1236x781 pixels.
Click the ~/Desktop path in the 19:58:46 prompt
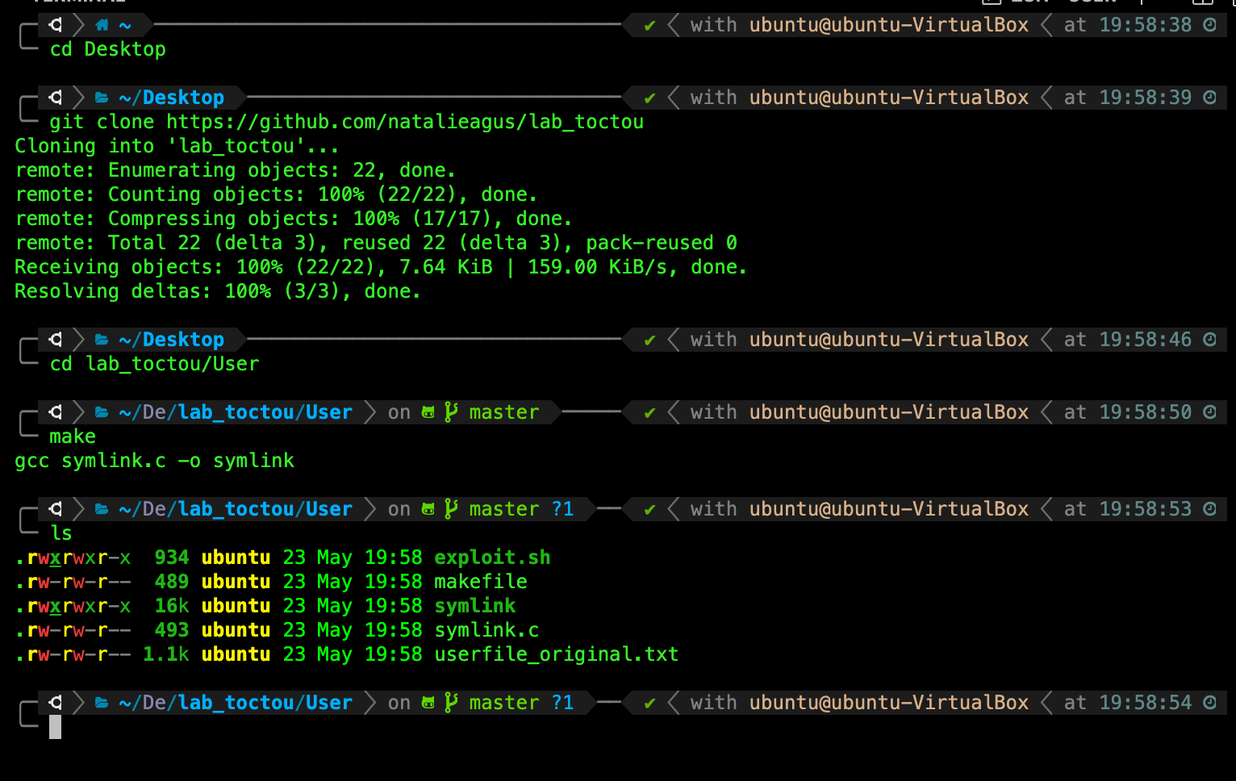(x=171, y=340)
